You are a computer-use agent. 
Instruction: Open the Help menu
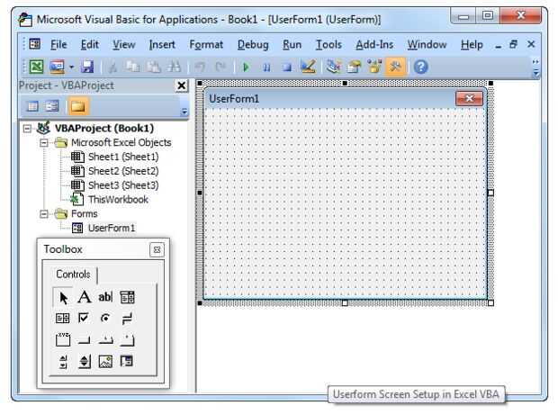coord(472,44)
